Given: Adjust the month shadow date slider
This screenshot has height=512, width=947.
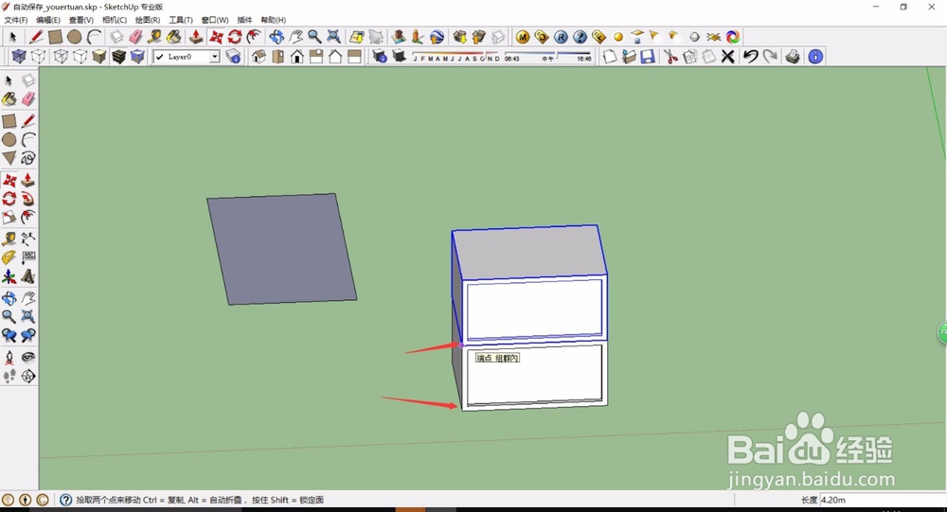Looking at the screenshot, I should click(456, 56).
